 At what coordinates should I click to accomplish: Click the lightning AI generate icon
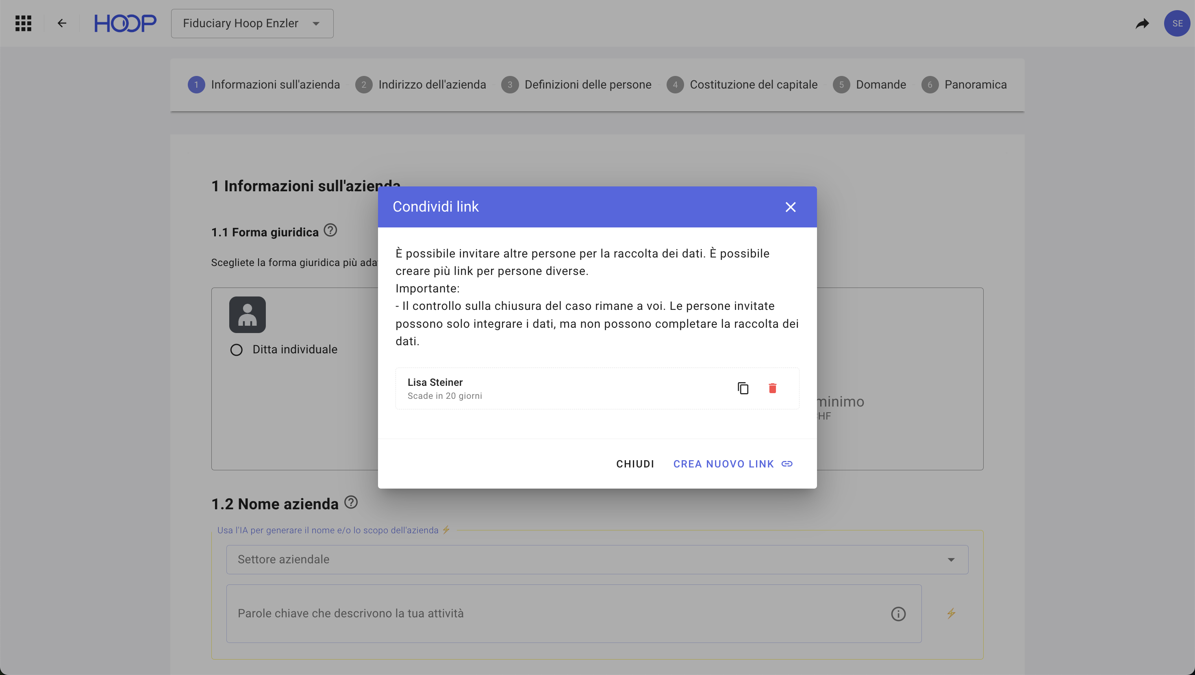(951, 613)
